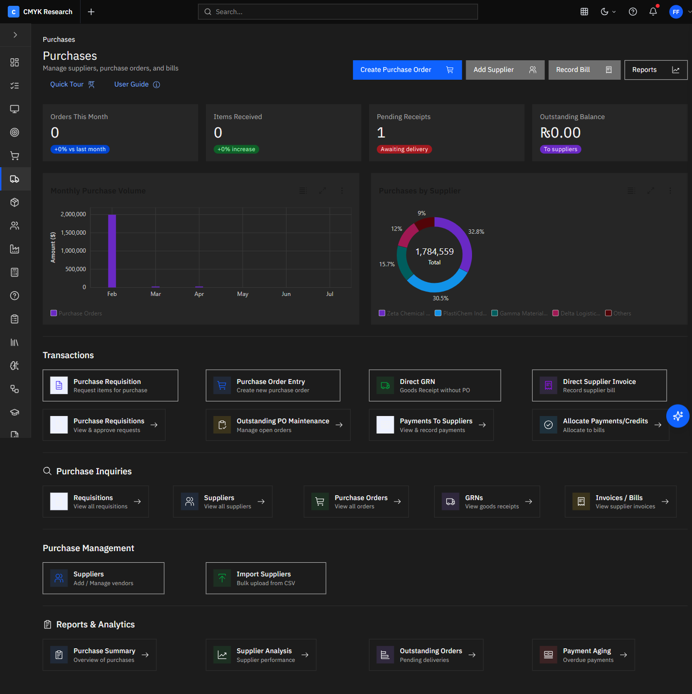The image size is (692, 694).
Task: Open the notifications bell
Action: pyautogui.click(x=653, y=12)
